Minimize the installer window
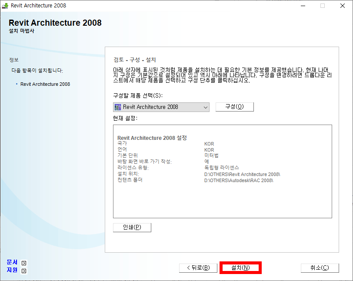Screen dimensions: 353x281 [303, 6]
